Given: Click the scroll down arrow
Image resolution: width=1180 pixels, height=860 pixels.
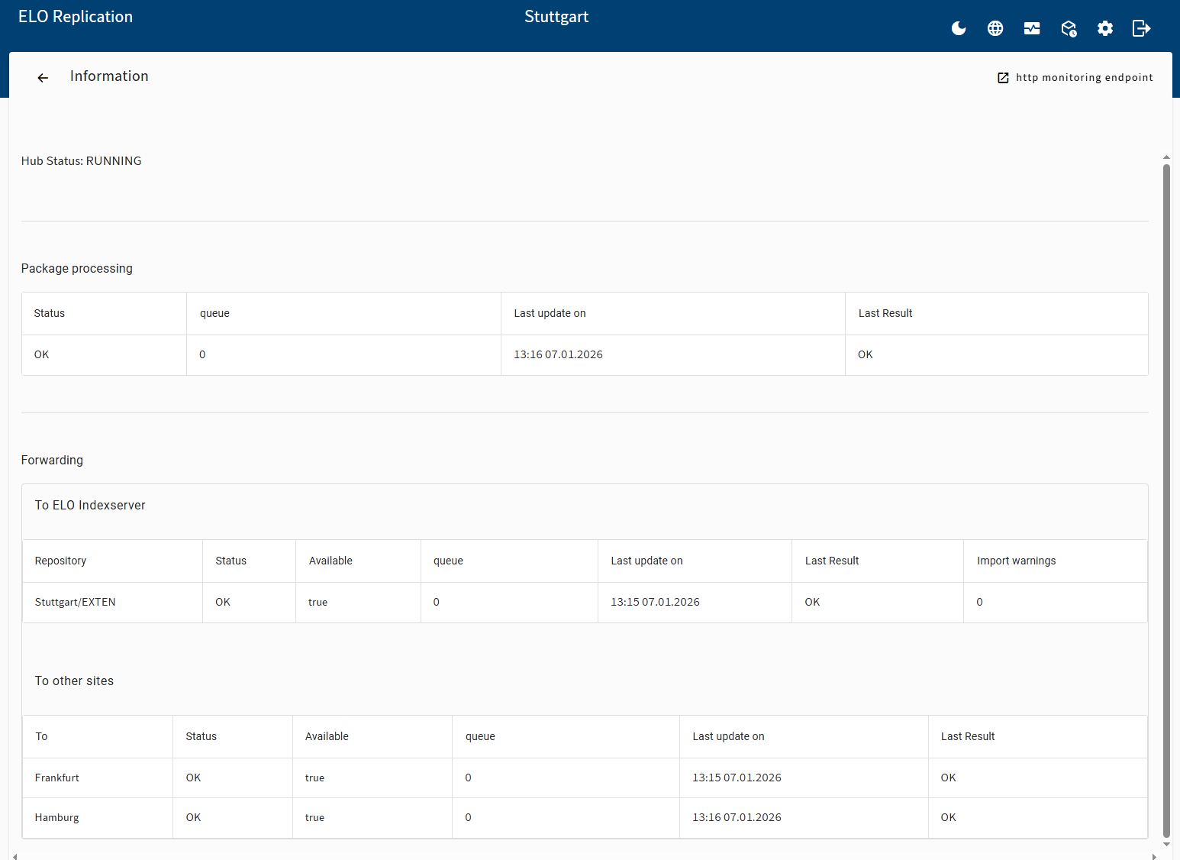Looking at the screenshot, I should [x=1166, y=844].
